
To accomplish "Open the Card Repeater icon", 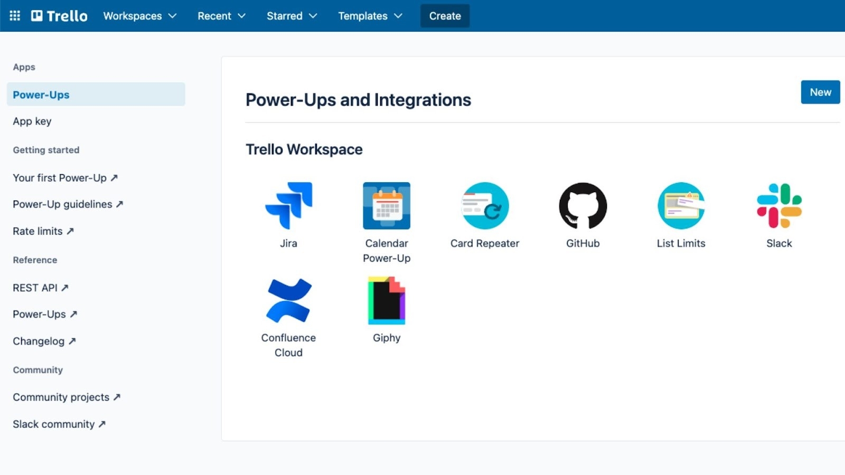I will (x=485, y=206).
